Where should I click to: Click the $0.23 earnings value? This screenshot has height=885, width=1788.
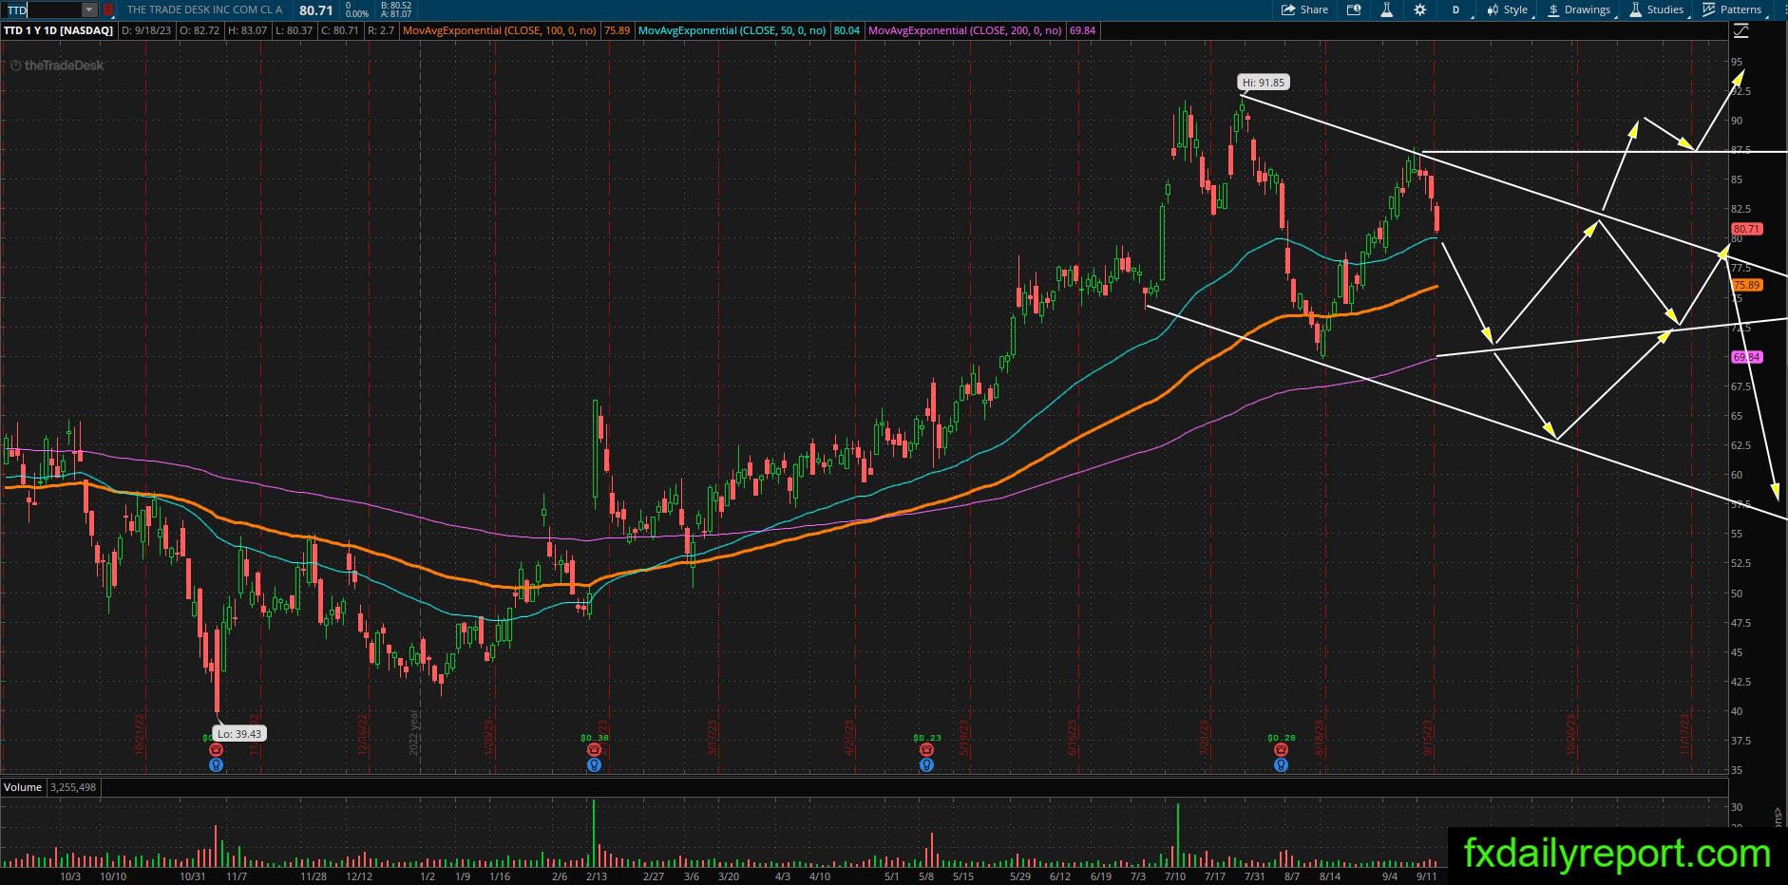click(x=927, y=738)
